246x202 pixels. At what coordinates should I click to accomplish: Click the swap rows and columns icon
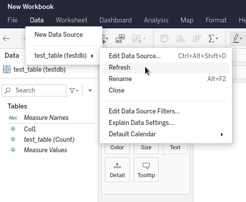(165, 39)
